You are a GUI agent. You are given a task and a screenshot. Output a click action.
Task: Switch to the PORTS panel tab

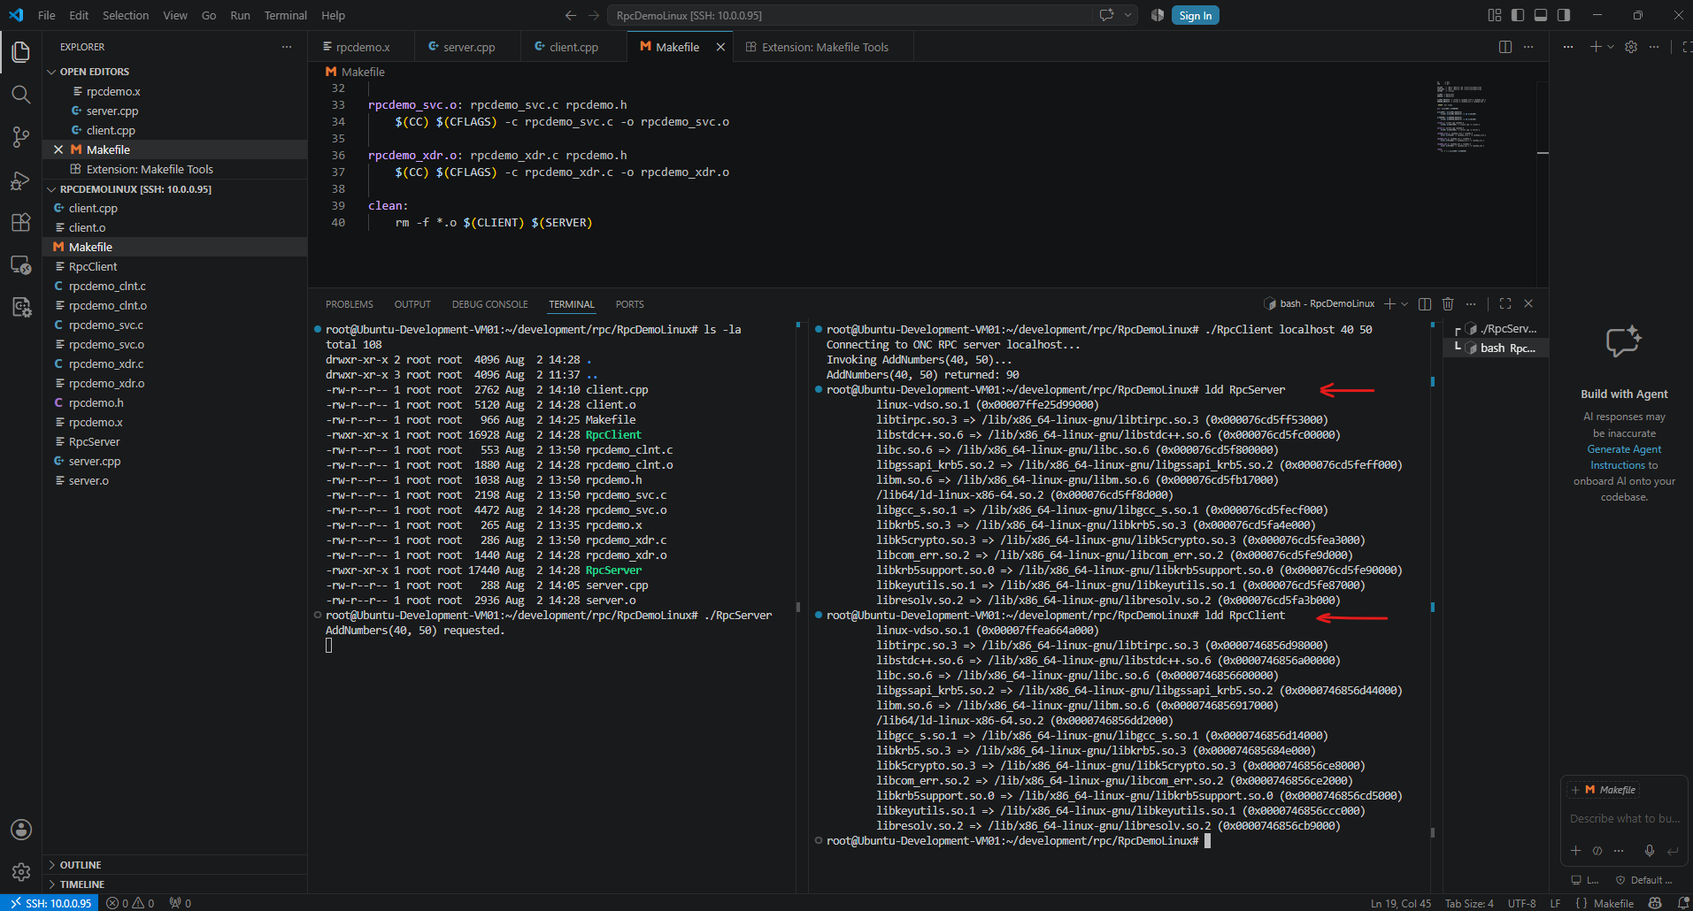tap(630, 304)
